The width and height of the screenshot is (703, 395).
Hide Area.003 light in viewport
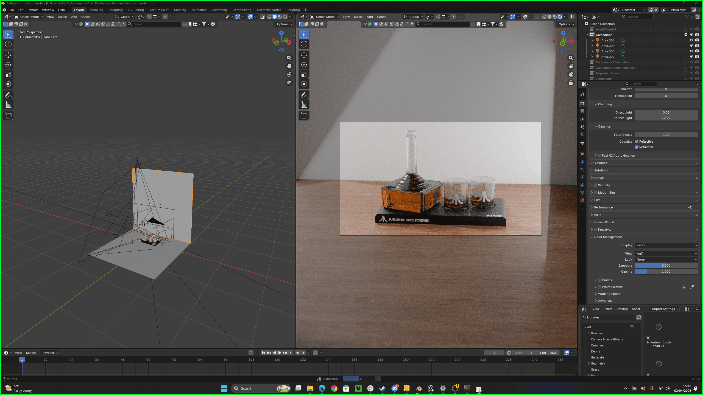tap(691, 40)
